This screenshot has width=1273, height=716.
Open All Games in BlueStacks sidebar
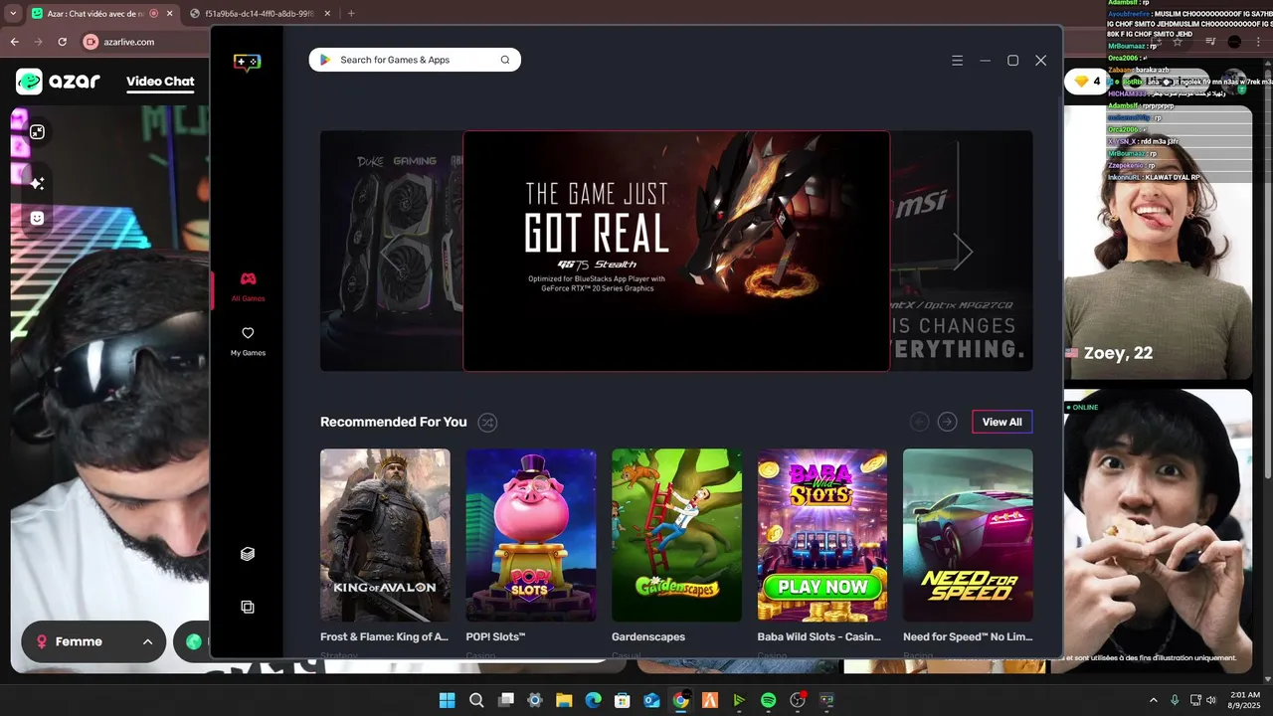(x=248, y=286)
